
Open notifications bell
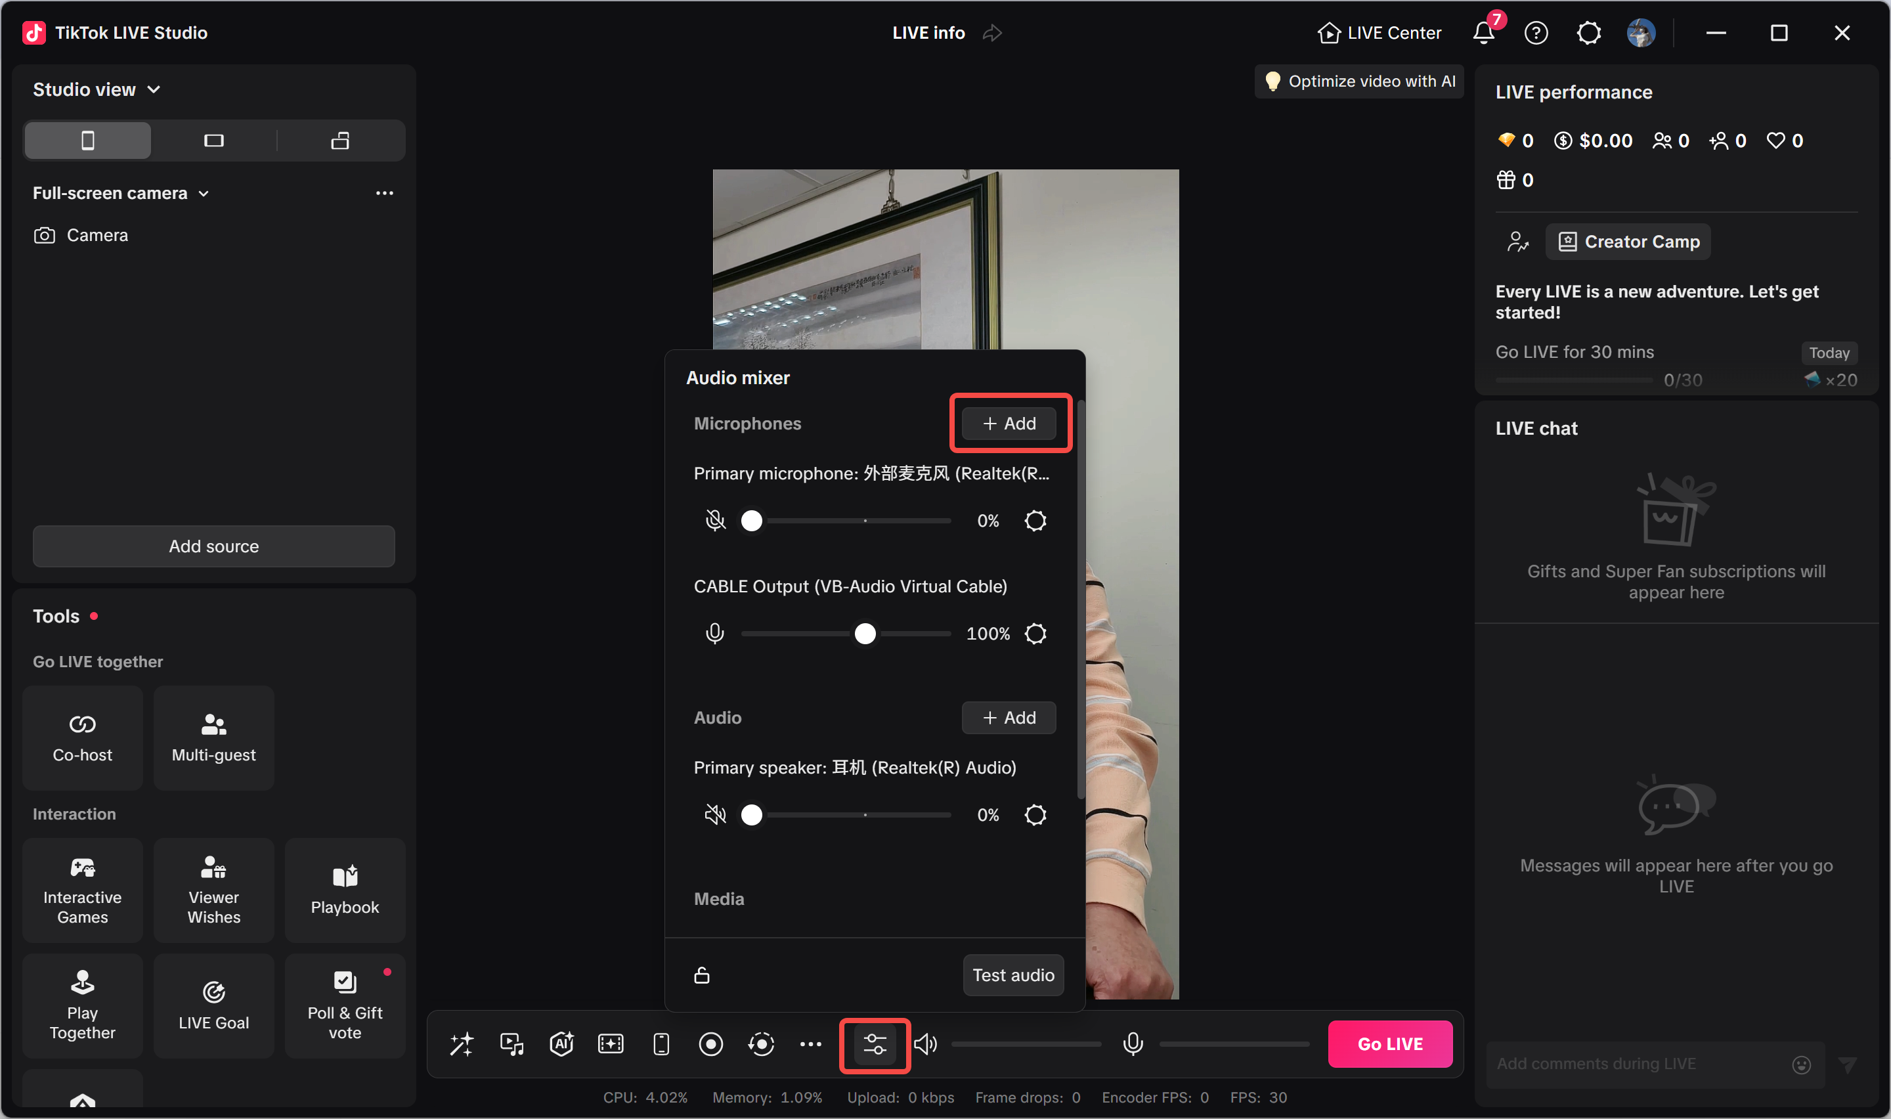pos(1483,33)
